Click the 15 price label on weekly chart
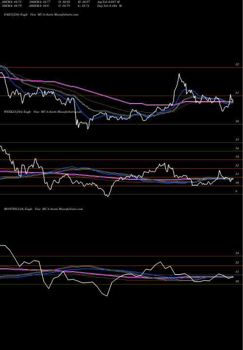 [237, 140]
